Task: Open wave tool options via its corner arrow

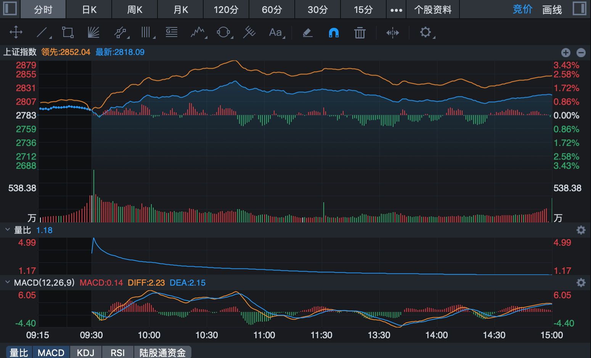Action: [x=206, y=37]
